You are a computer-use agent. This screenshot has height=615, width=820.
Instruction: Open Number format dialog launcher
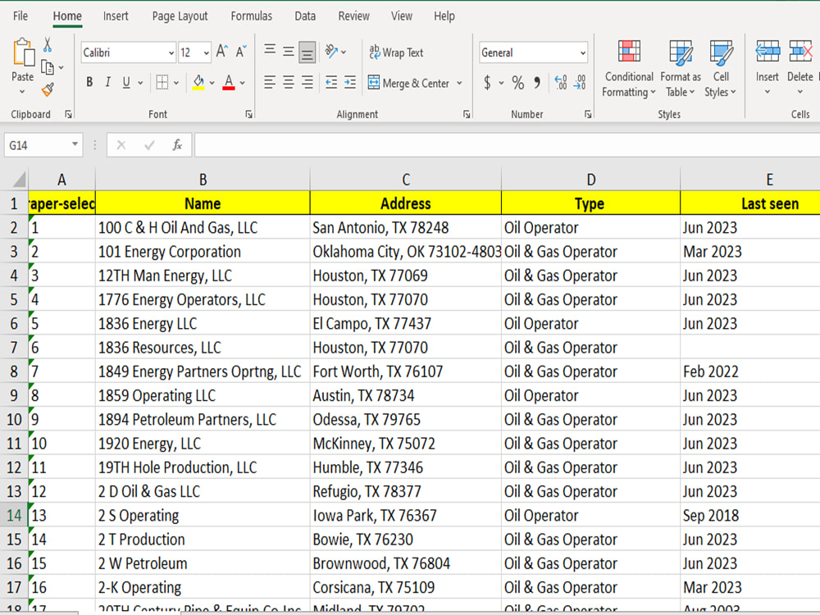pos(588,114)
